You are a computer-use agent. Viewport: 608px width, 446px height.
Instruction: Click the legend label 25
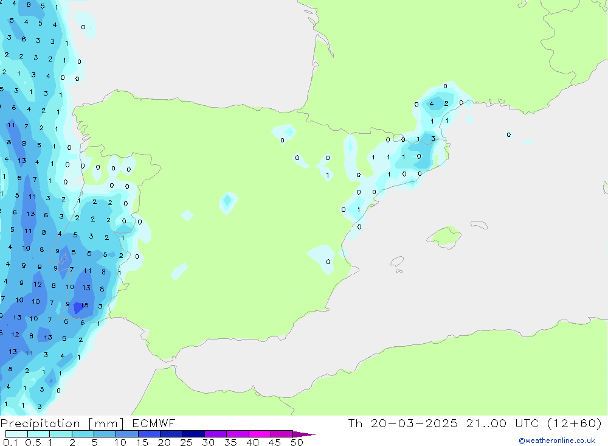187,442
